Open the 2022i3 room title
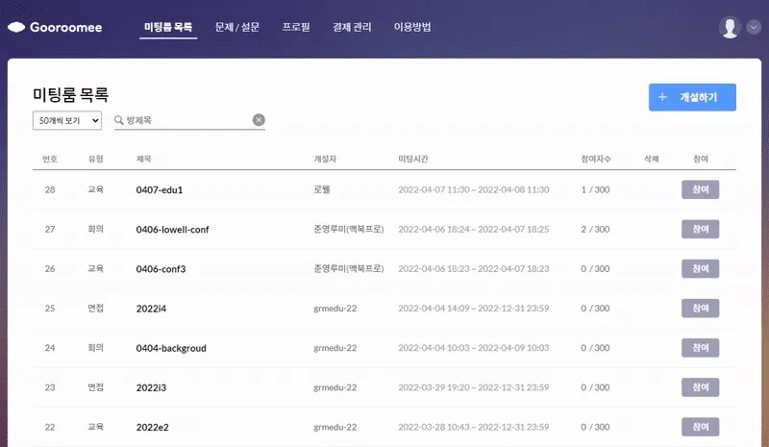The image size is (769, 447). point(151,387)
